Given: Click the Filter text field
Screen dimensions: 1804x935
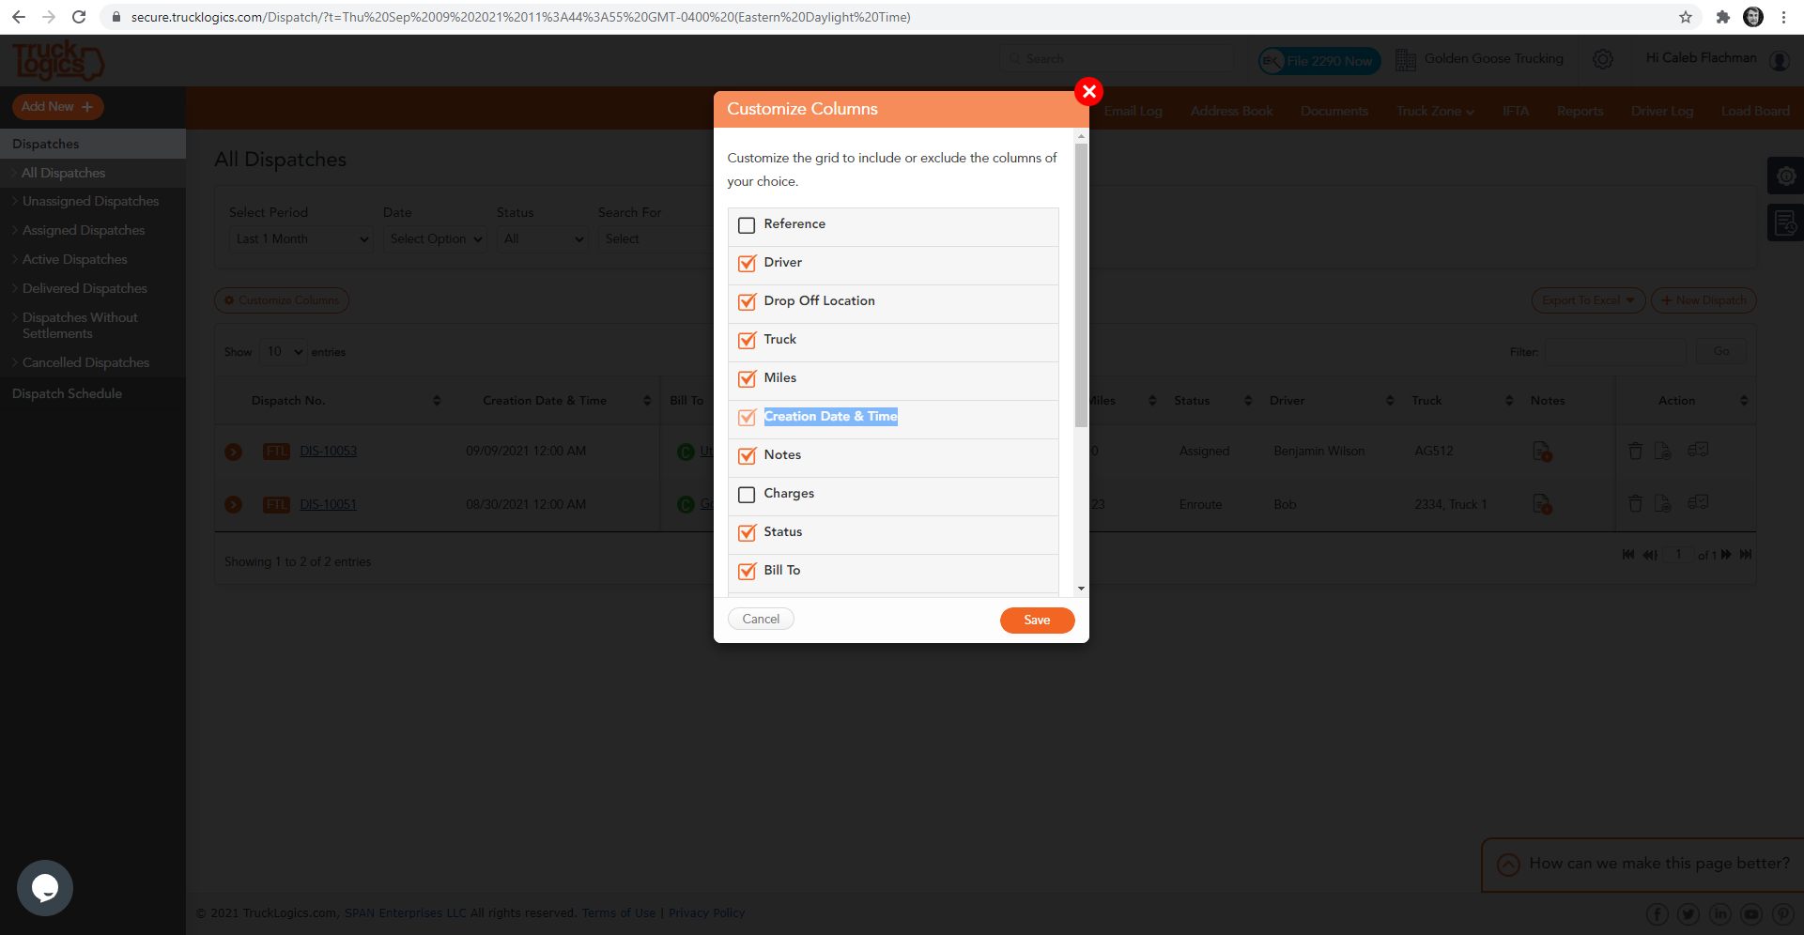Looking at the screenshot, I should (x=1615, y=352).
